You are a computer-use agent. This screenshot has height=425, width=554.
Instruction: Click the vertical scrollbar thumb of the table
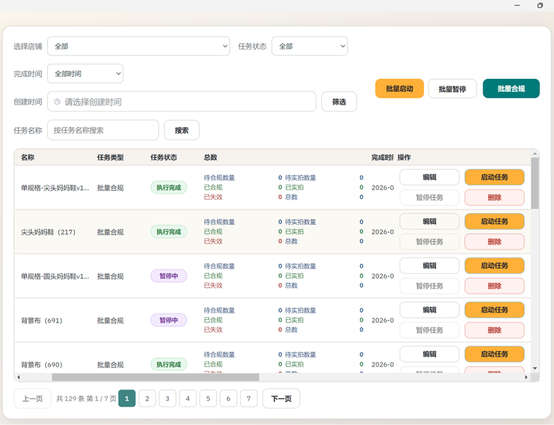coord(535,183)
